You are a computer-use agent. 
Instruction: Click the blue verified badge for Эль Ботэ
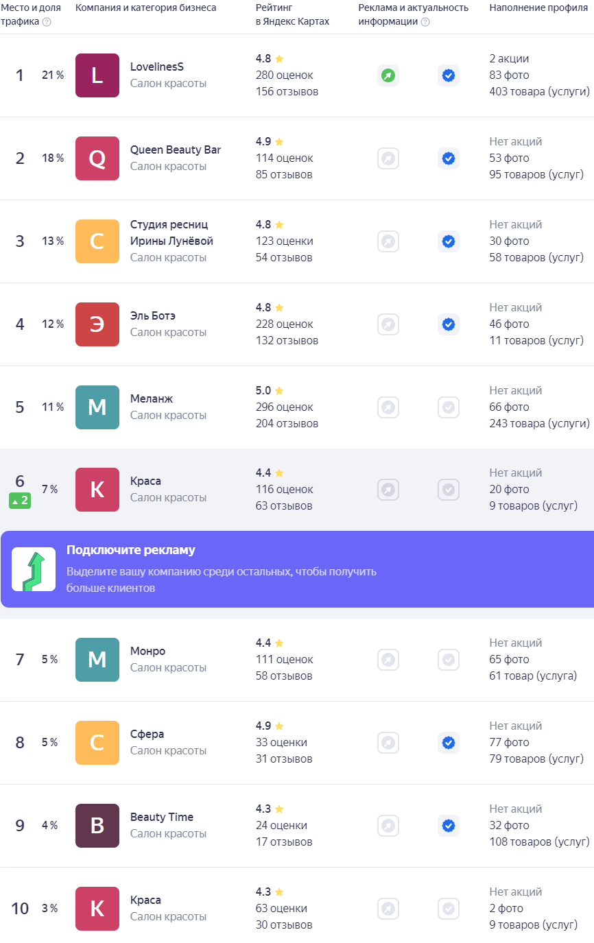tap(449, 324)
